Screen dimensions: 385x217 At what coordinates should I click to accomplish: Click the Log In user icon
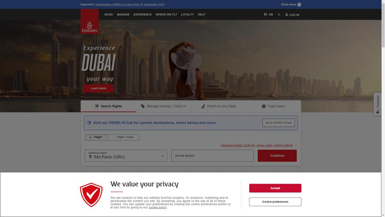click(x=286, y=15)
